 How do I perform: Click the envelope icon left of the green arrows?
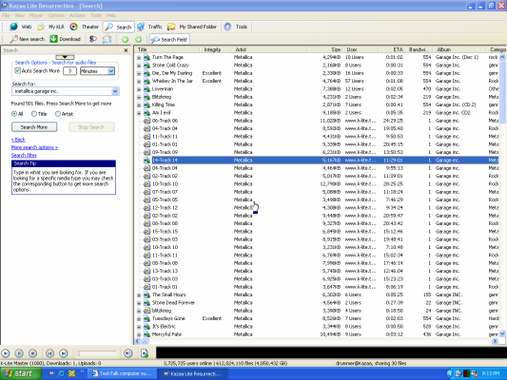[x=107, y=39]
